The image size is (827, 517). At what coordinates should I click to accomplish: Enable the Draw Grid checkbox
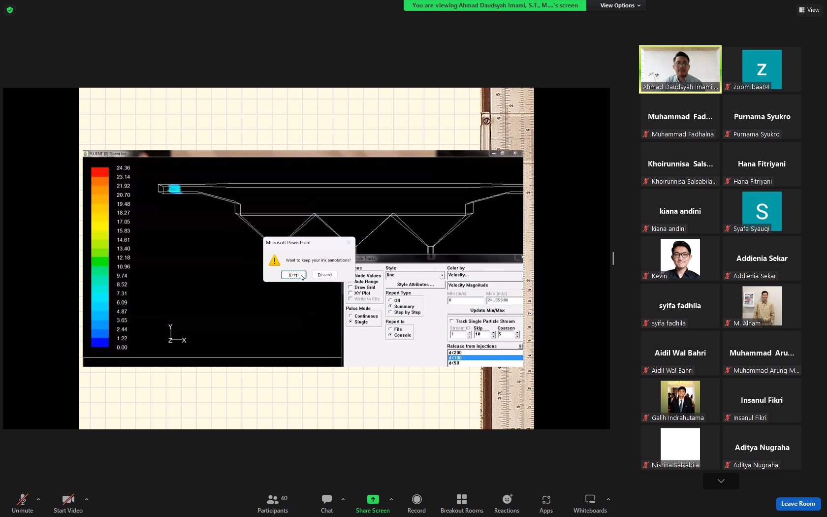click(350, 288)
